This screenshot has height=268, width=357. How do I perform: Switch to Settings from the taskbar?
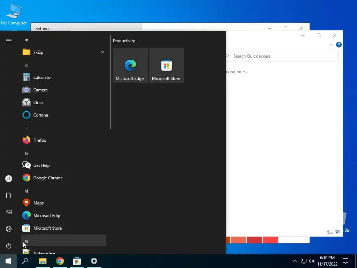pyautogui.click(x=94, y=261)
